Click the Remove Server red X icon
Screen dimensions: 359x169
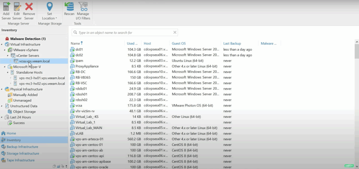point(29,7)
